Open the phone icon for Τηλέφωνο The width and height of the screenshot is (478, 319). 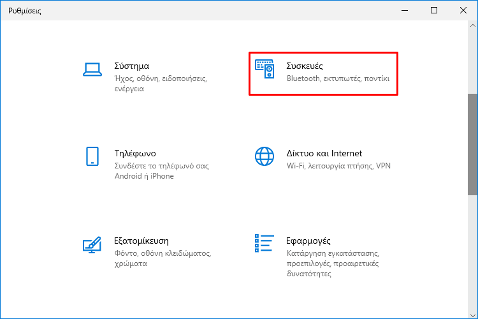pos(92,156)
